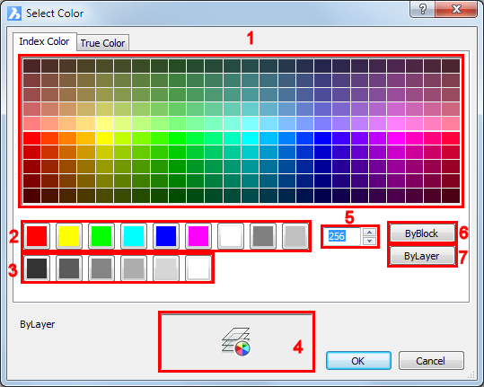
Task: Pick the yellow standard color swatch
Action: 69,236
